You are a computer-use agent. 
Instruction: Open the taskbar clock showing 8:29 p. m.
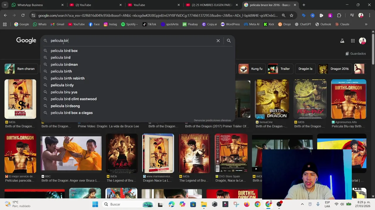[362, 204]
